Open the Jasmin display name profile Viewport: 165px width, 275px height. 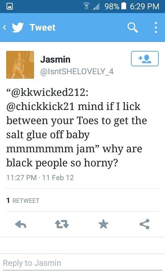click(x=55, y=59)
